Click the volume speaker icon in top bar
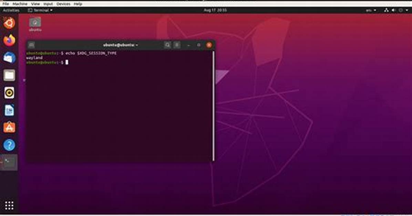Viewport: 412px width, 216px height. click(393, 10)
